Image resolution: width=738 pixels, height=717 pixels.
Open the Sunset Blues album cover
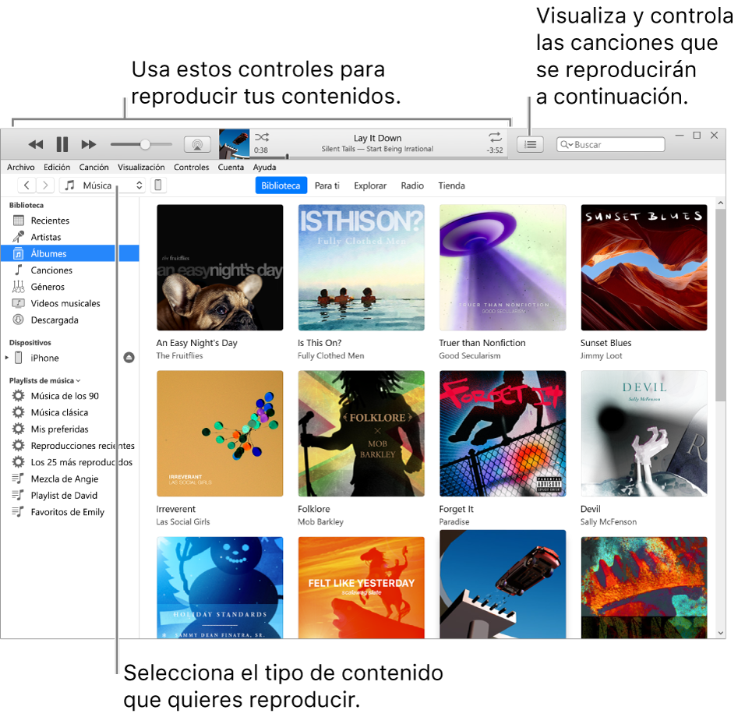coord(644,267)
